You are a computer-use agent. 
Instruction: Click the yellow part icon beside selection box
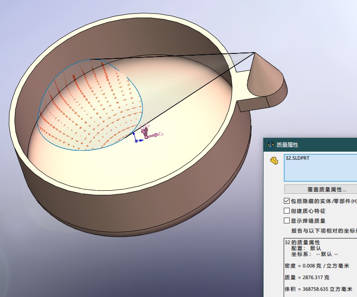[x=273, y=161]
